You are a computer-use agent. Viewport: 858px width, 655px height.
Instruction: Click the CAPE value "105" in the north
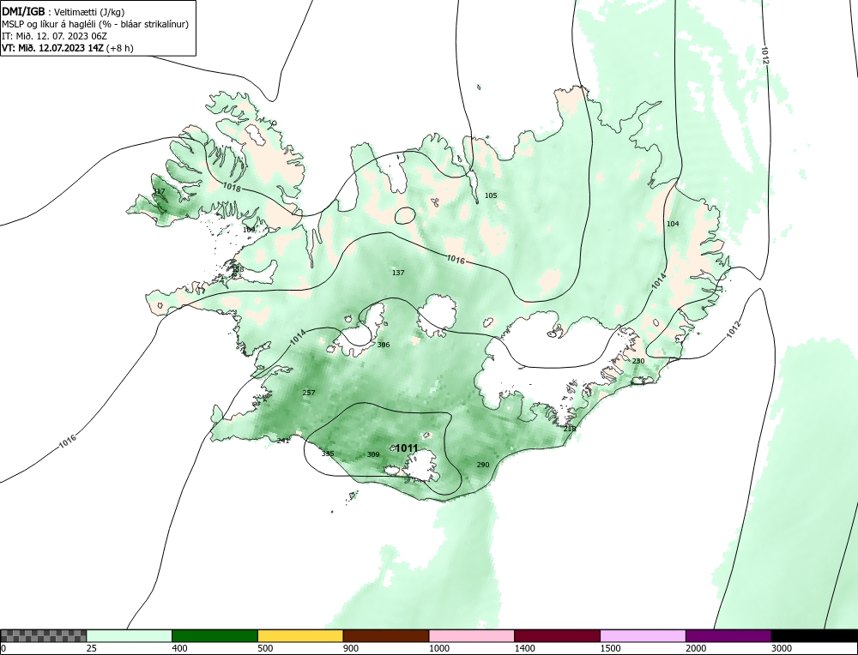pyautogui.click(x=491, y=195)
